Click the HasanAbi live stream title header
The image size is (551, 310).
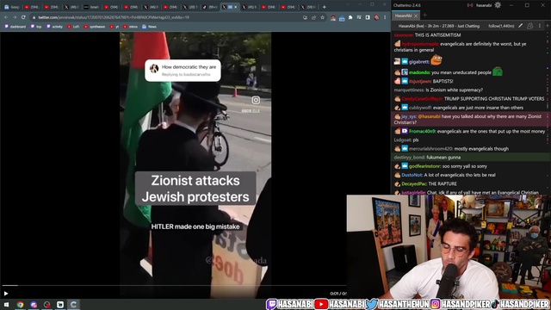pyautogui.click(x=439, y=26)
